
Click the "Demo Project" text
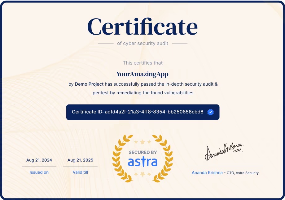[x=89, y=84]
